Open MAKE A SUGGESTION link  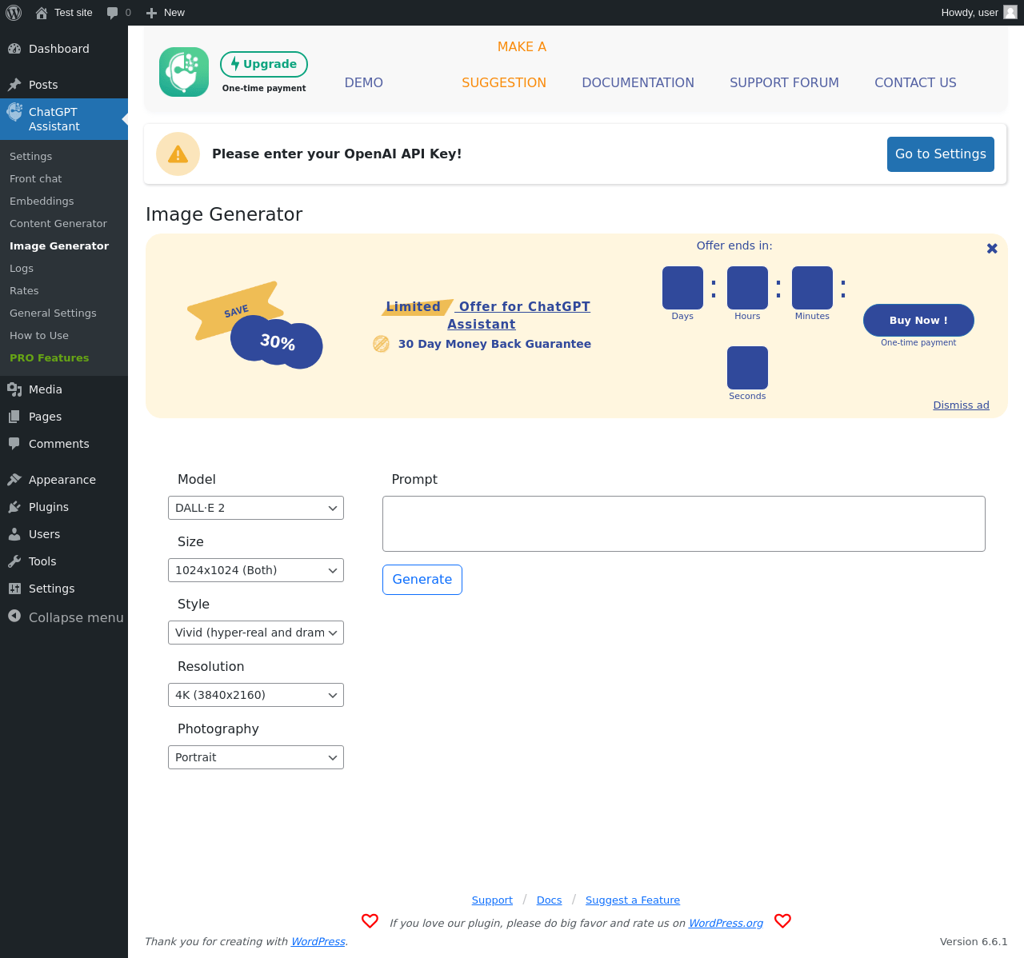tap(504, 65)
